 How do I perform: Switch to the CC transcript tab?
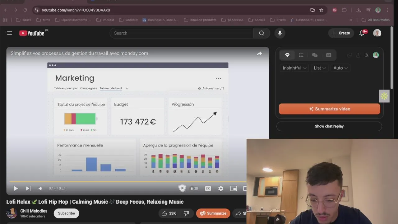click(329, 55)
